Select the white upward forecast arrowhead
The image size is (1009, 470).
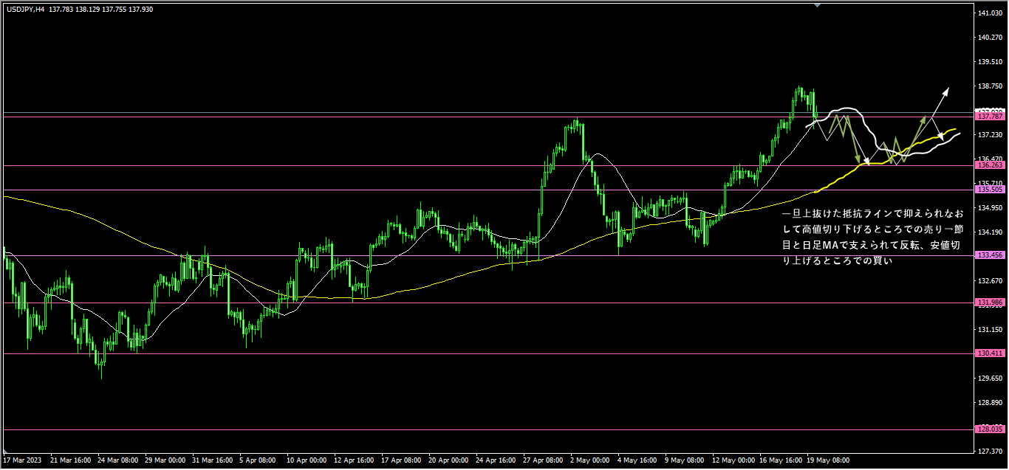(x=945, y=91)
